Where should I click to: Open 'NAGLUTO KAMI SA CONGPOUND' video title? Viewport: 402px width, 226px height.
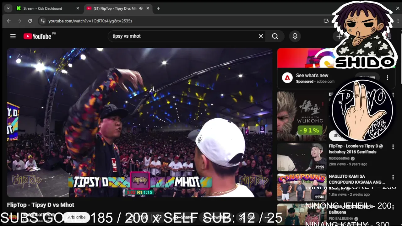[x=357, y=179]
